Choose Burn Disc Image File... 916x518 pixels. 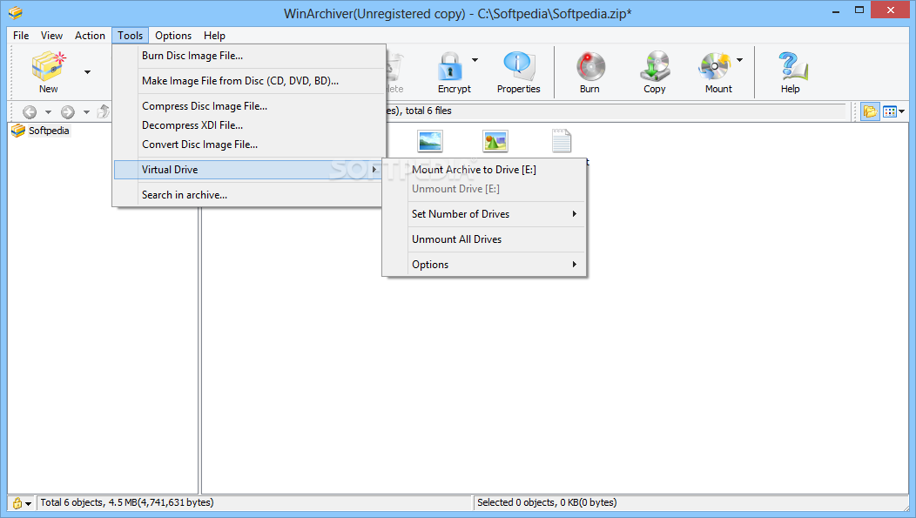coord(249,56)
